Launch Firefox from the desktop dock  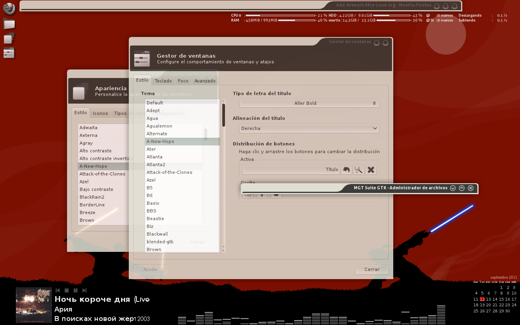(9, 9)
